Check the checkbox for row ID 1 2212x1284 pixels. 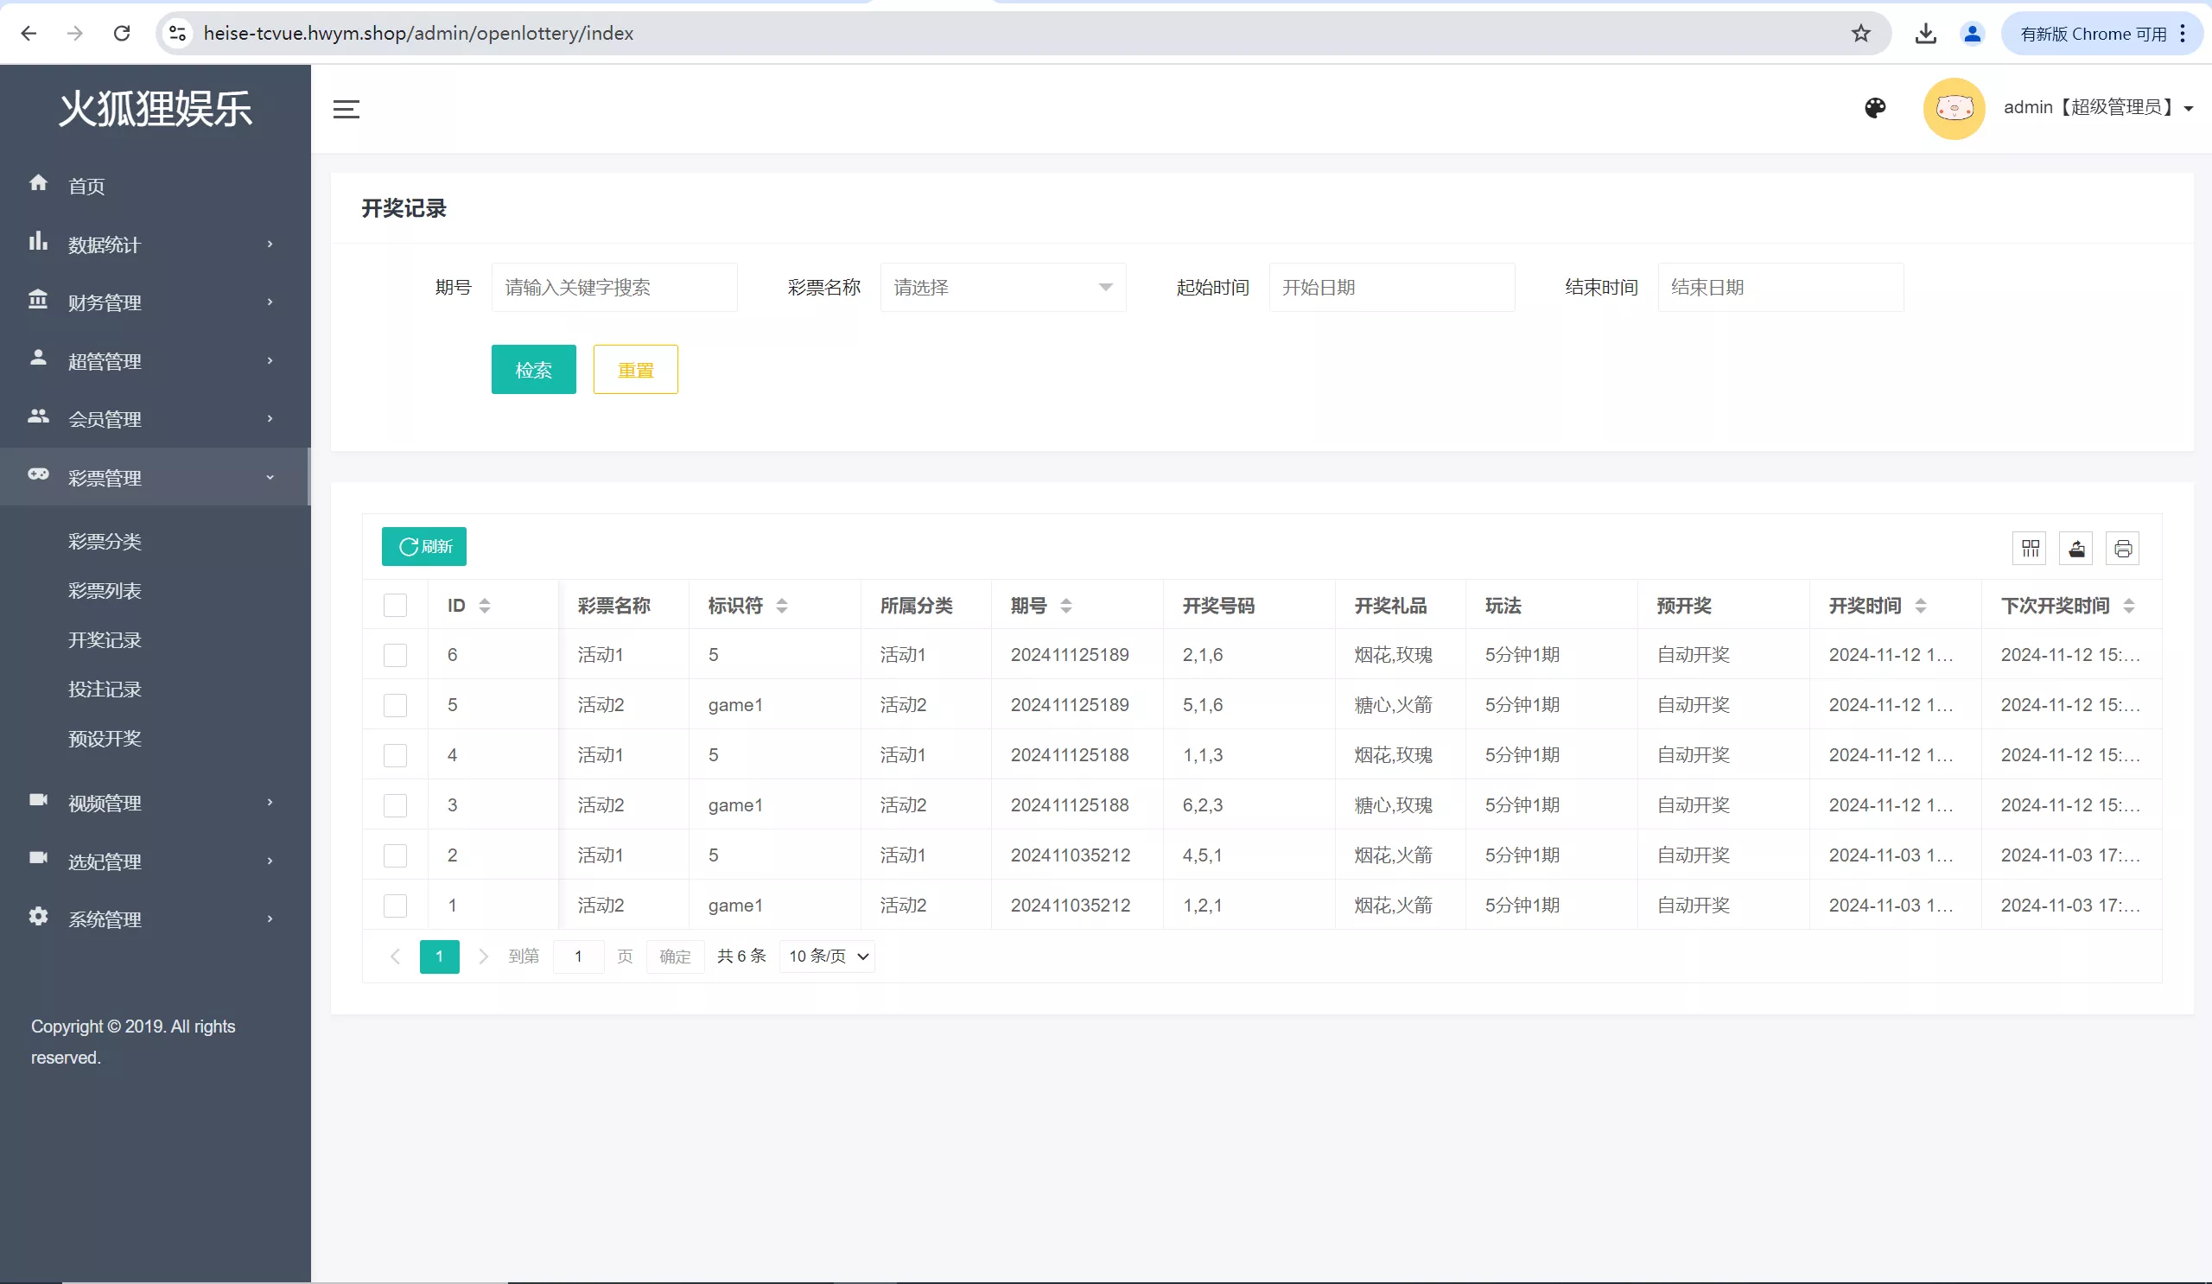point(396,906)
